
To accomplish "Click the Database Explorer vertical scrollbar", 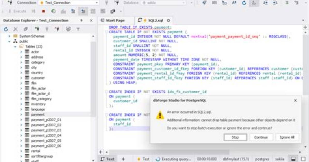I will coord(93,79).
